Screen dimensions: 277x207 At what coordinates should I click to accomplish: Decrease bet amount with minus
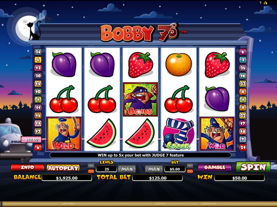[x=190, y=171]
